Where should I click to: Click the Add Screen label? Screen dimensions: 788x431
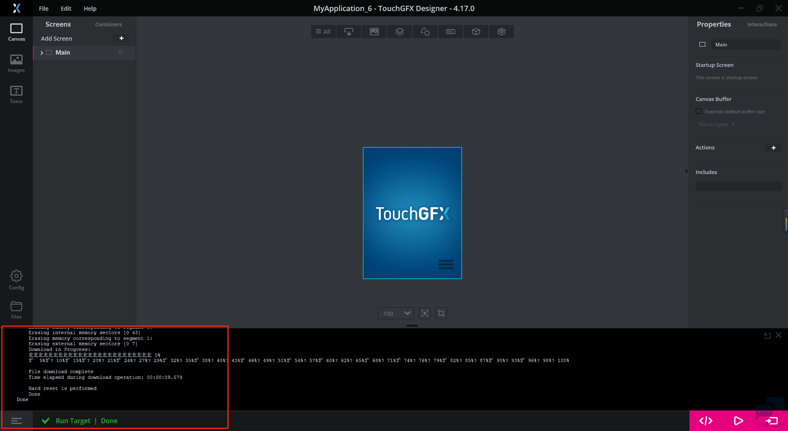(56, 38)
